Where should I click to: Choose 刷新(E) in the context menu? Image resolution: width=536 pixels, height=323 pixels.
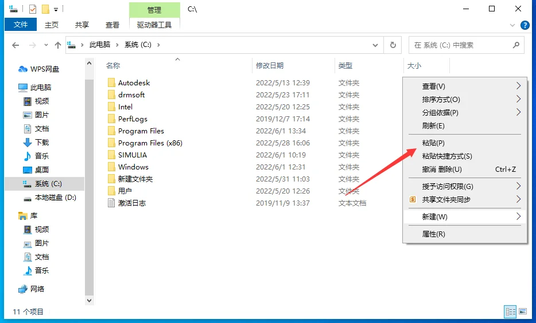[x=465, y=126]
